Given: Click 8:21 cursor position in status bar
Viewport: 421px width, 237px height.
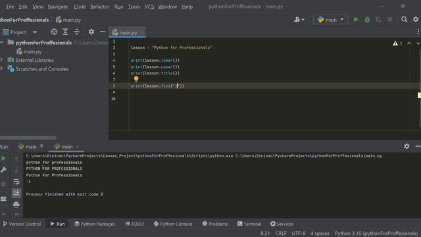Looking at the screenshot, I should (265, 233).
